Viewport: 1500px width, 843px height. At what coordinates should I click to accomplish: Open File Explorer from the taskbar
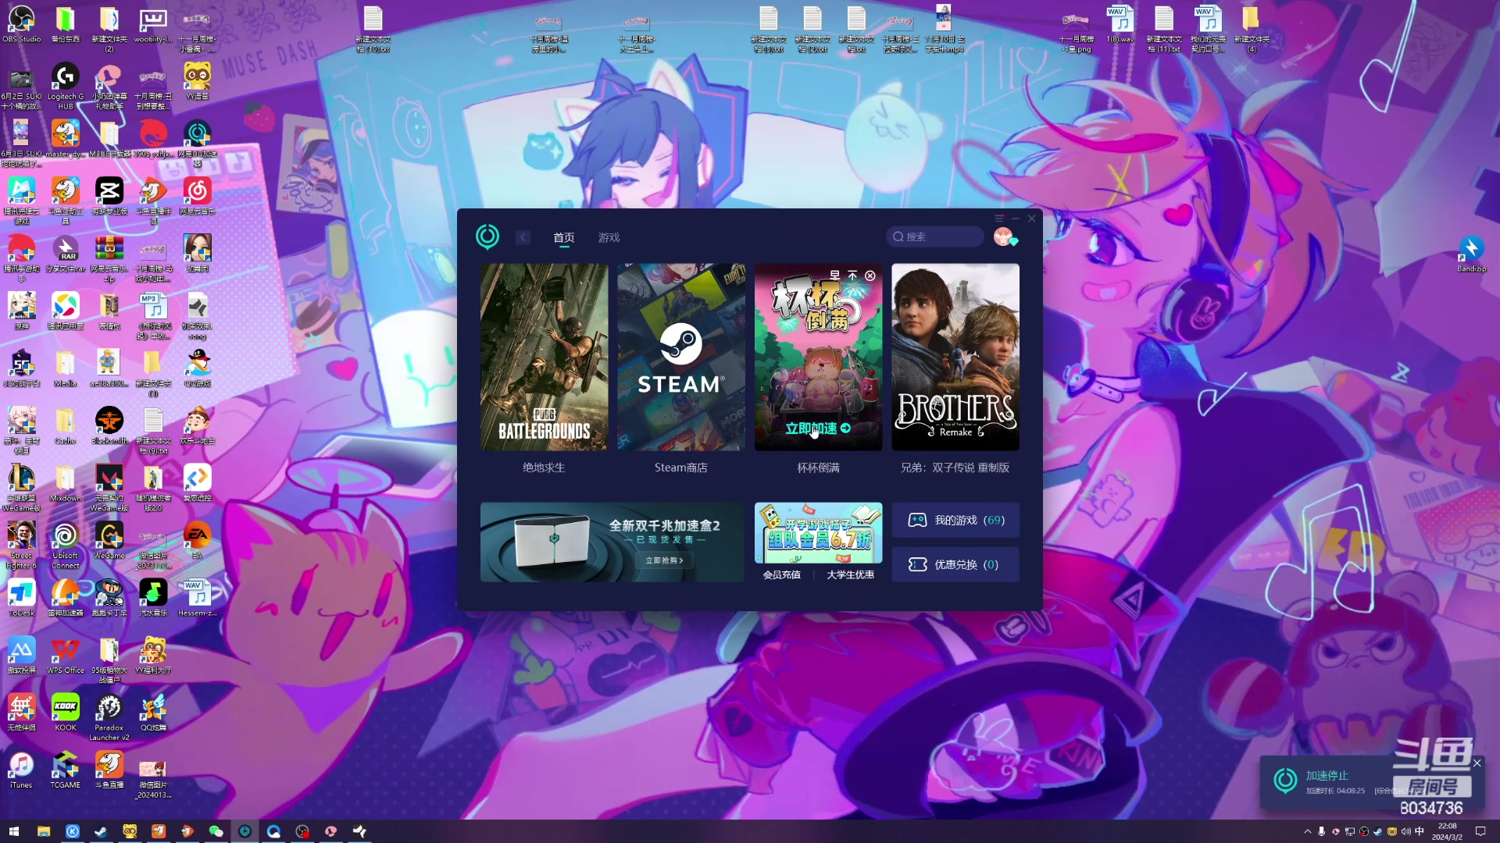[44, 831]
